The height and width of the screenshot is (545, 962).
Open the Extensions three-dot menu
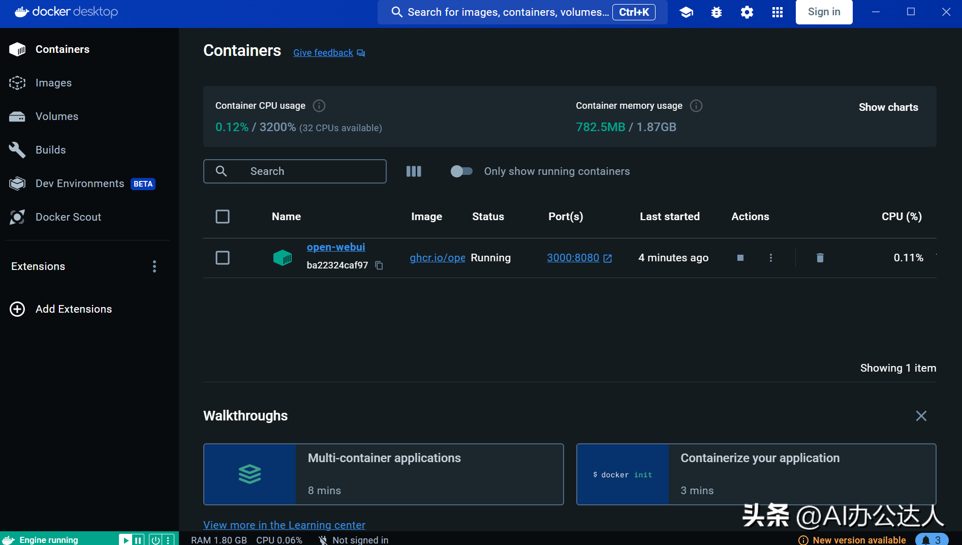(154, 266)
